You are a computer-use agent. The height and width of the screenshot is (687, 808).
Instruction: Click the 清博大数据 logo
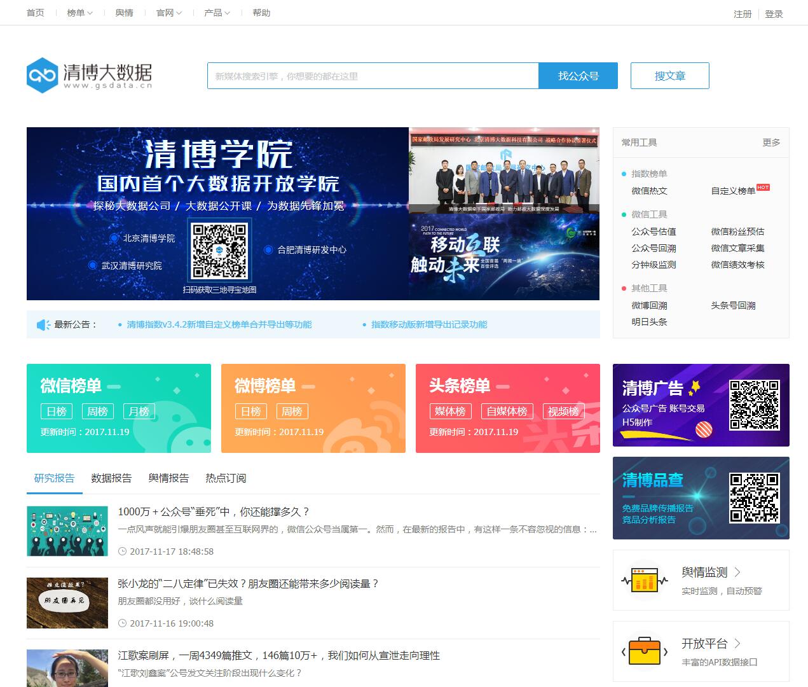pos(89,75)
